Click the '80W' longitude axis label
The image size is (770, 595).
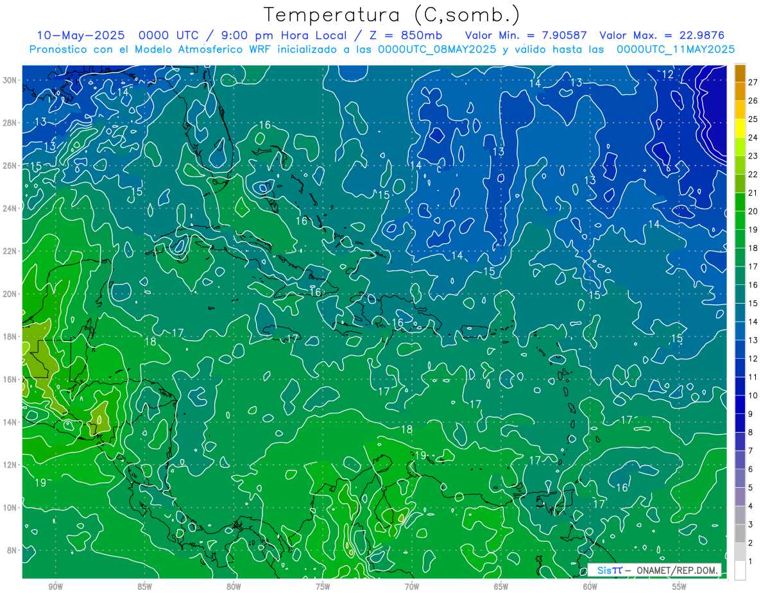click(234, 587)
